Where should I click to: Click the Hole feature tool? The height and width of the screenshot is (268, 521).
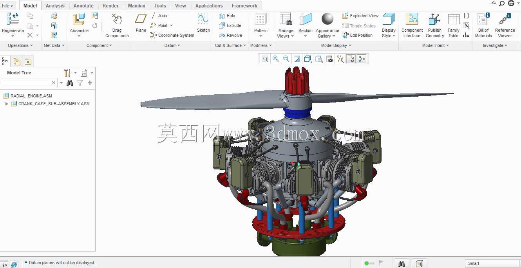227,16
